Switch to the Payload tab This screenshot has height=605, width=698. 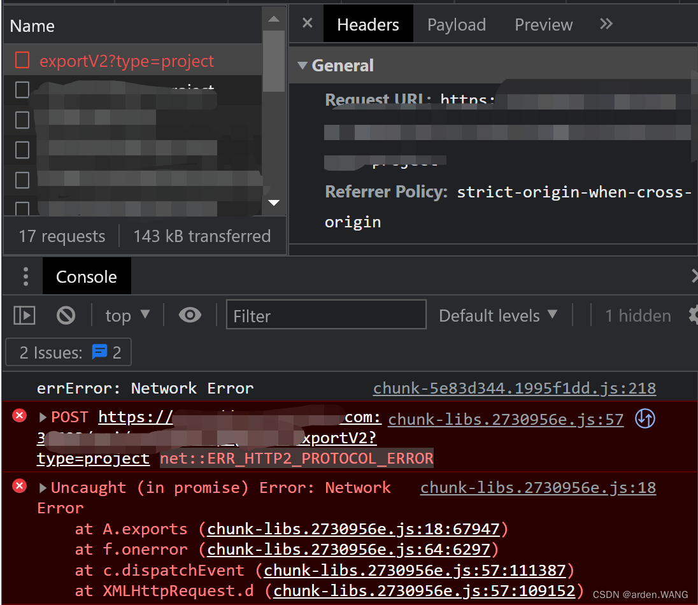pos(456,25)
